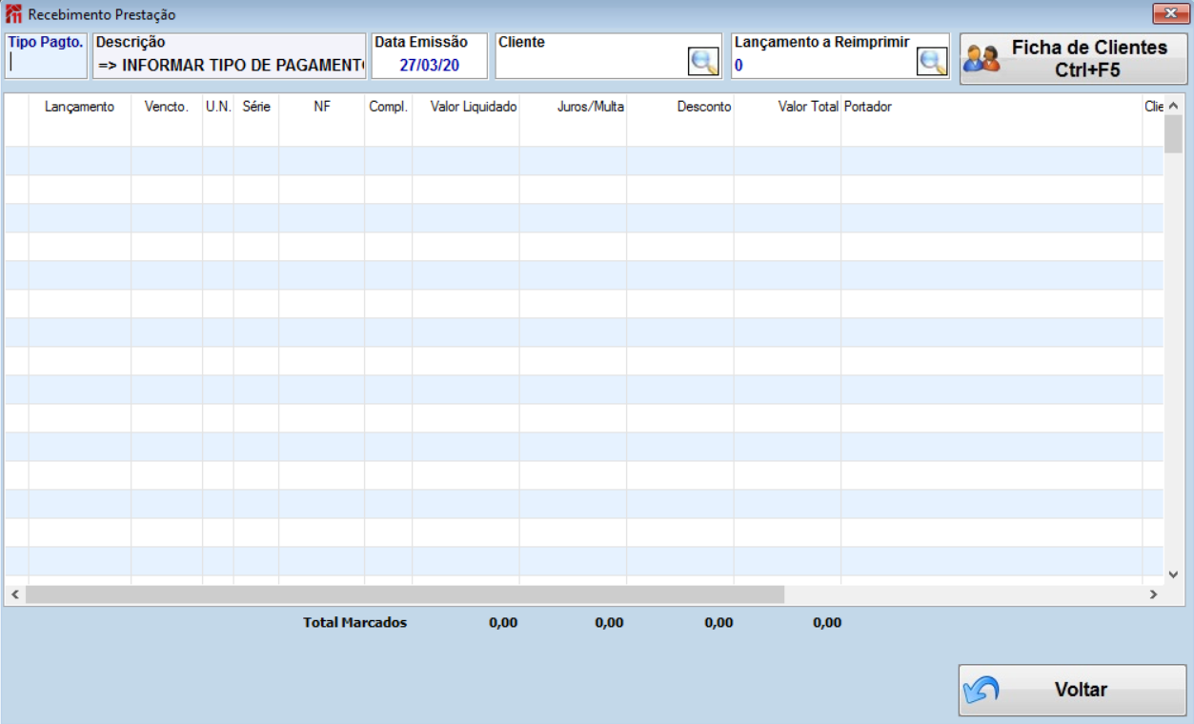
Task: Click the Desconto column header
Action: (680, 107)
